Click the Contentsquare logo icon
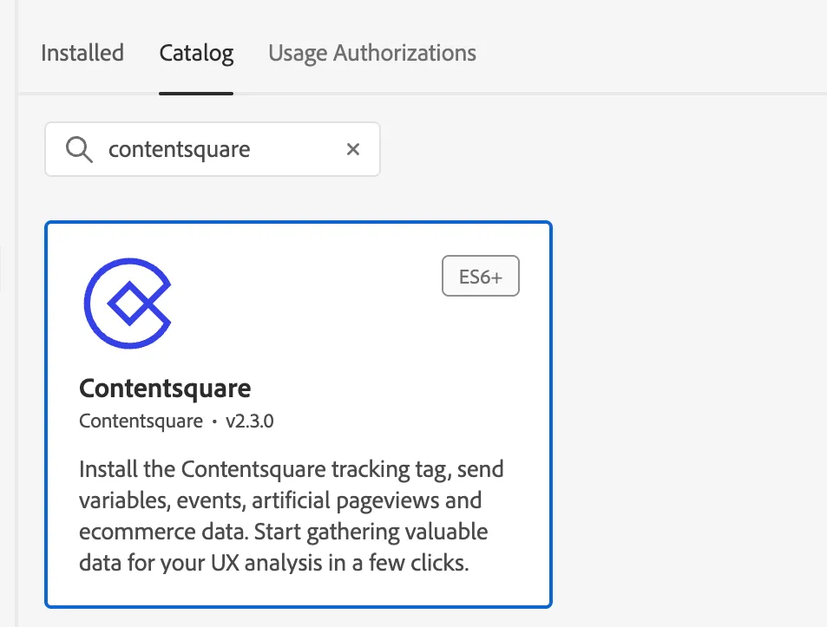827x627 pixels. [128, 303]
